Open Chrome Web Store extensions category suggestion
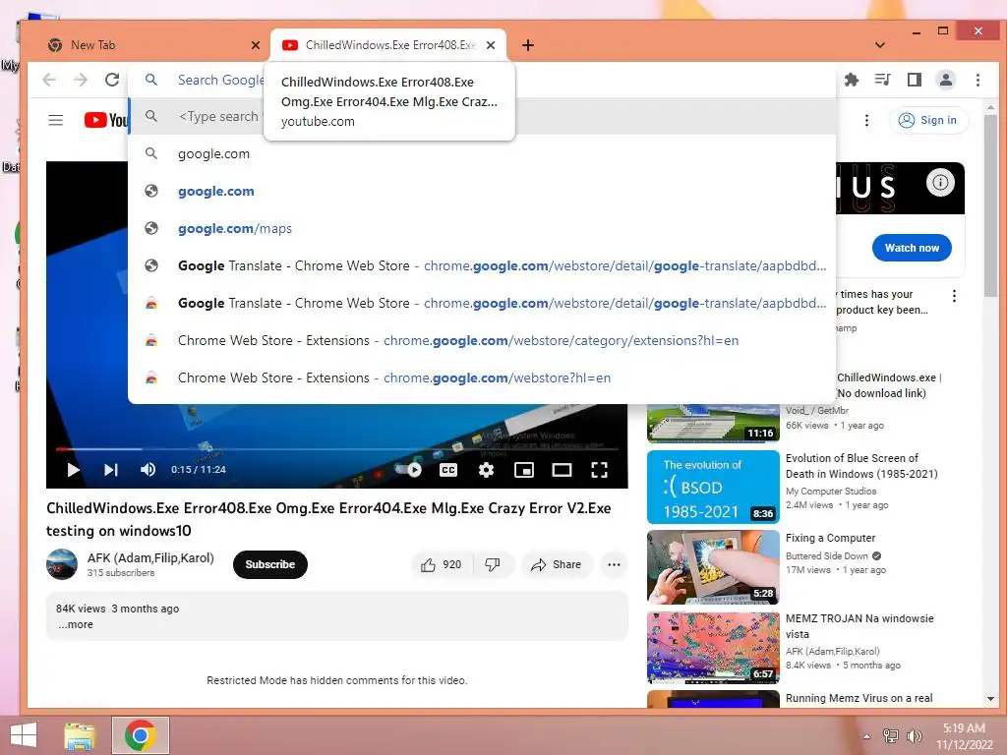Screen dimensions: 1007x755 482,340
